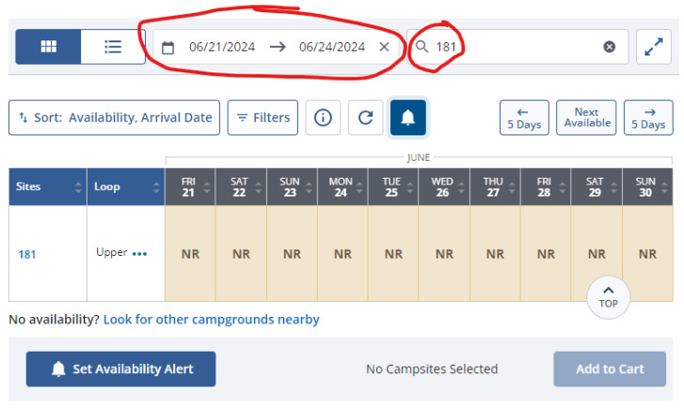The height and width of the screenshot is (410, 684).
Task: Open the Sort by Availability dropdown
Action: coord(114,118)
